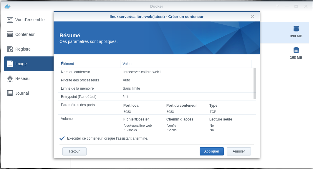
Task: Open Registre search icon in sidebar
Action: [x=10, y=49]
